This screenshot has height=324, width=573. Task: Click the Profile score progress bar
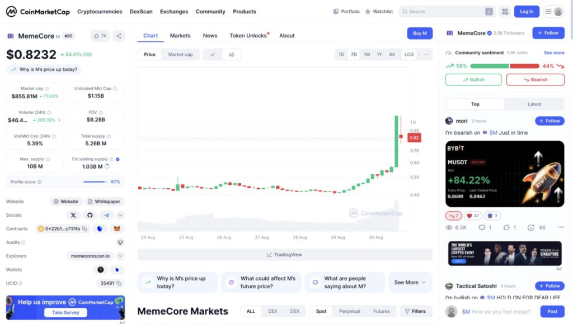click(95, 182)
